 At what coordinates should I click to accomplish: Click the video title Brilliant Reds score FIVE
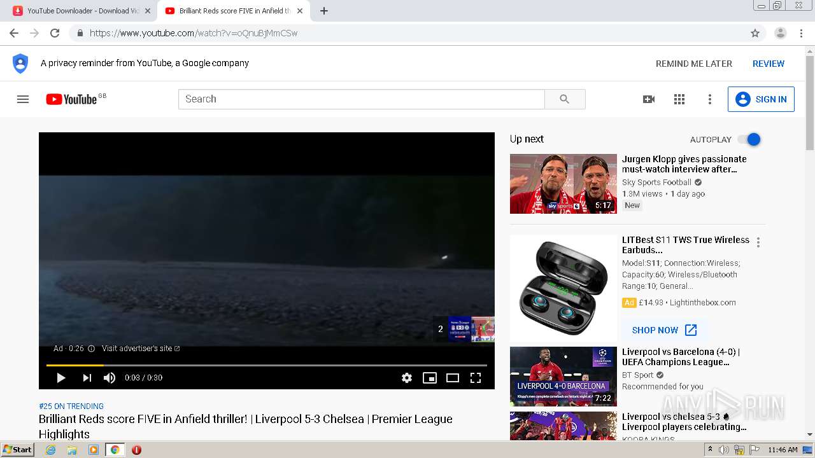246,427
